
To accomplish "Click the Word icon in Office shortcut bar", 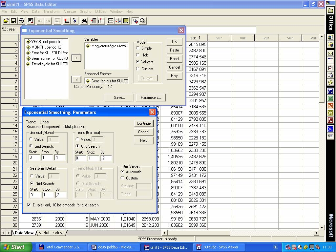I will [x=330, y=91].
